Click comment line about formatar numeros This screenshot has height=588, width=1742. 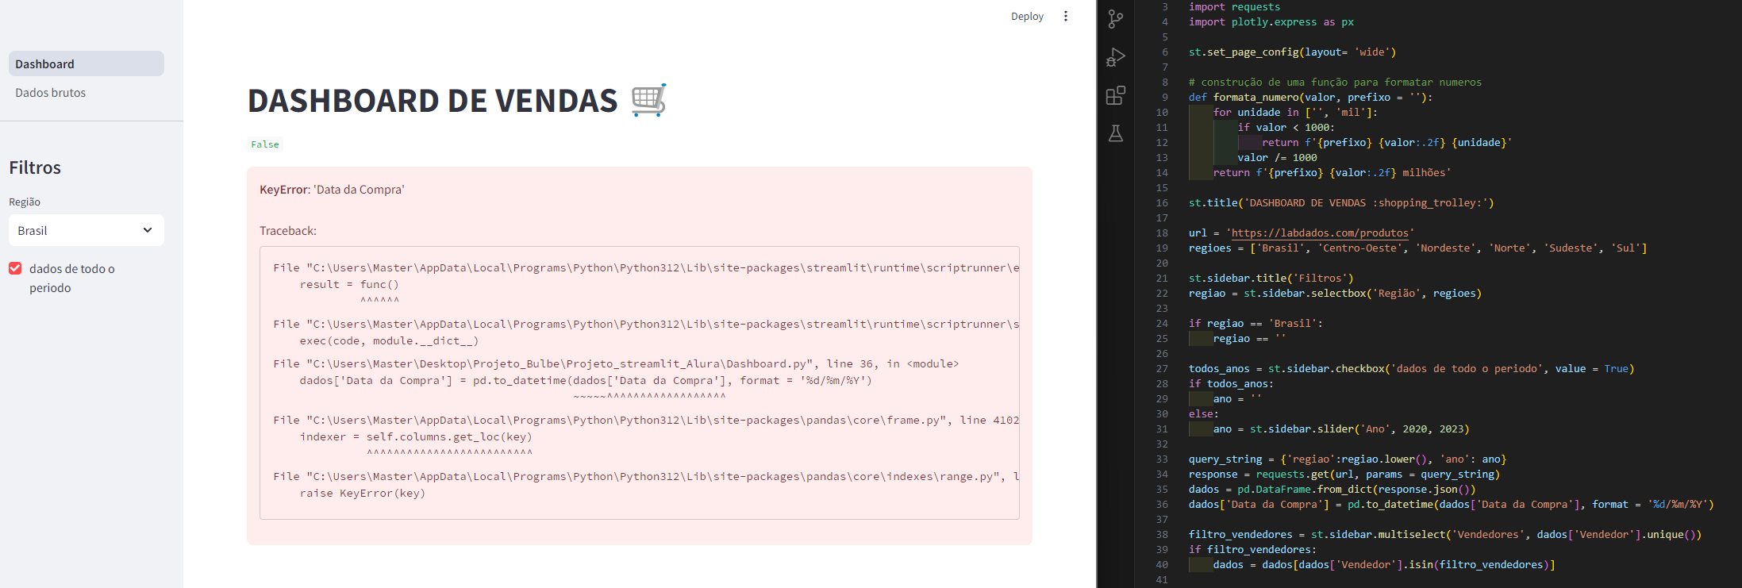tap(1335, 82)
